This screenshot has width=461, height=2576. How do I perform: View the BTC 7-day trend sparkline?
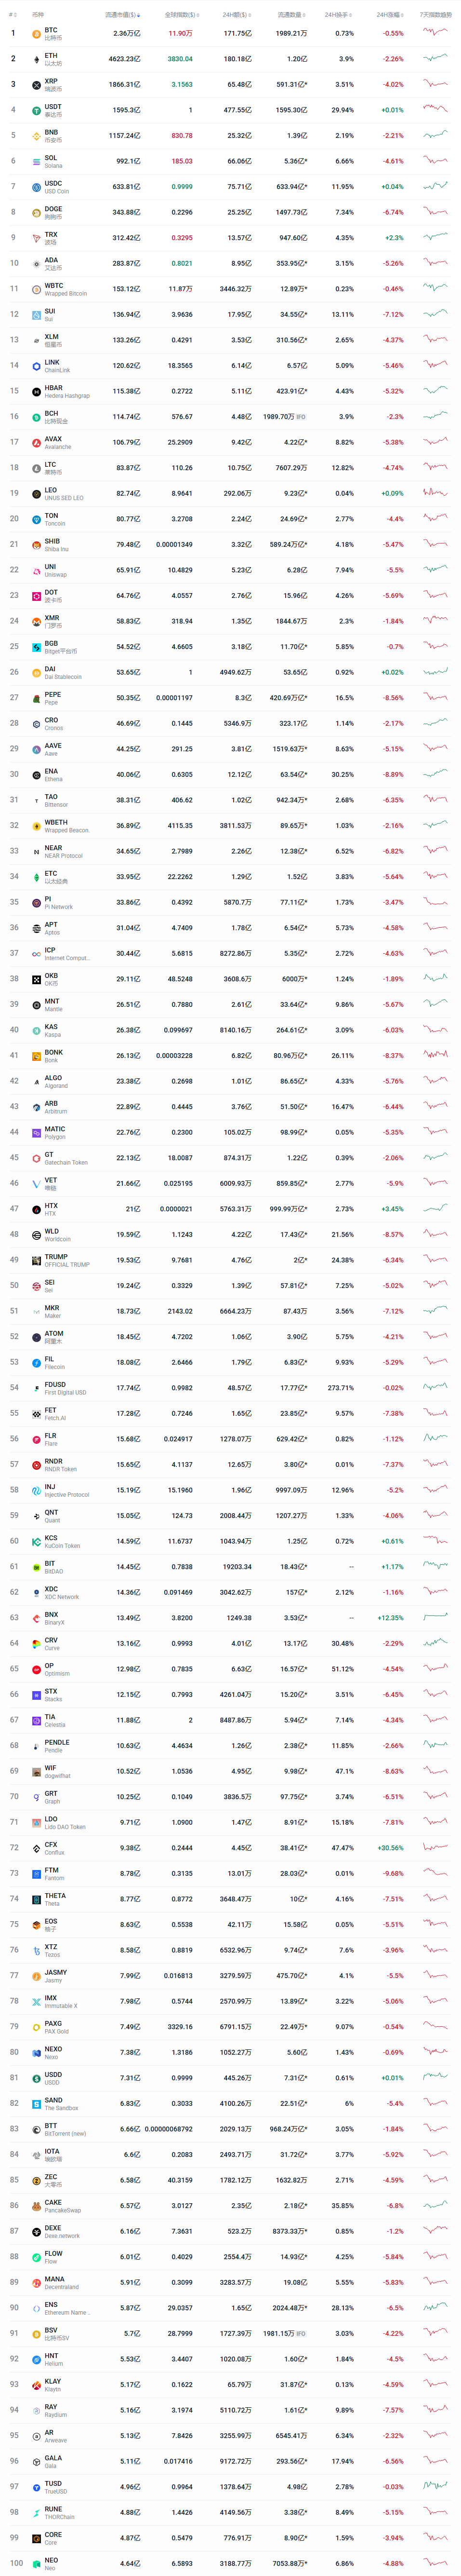435,33
